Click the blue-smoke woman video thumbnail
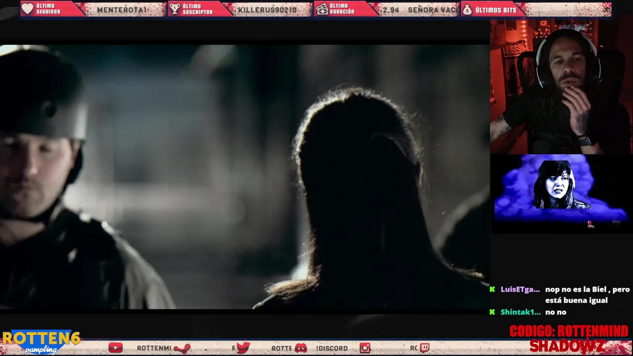Screen dimensions: 633x356 tap(561, 193)
